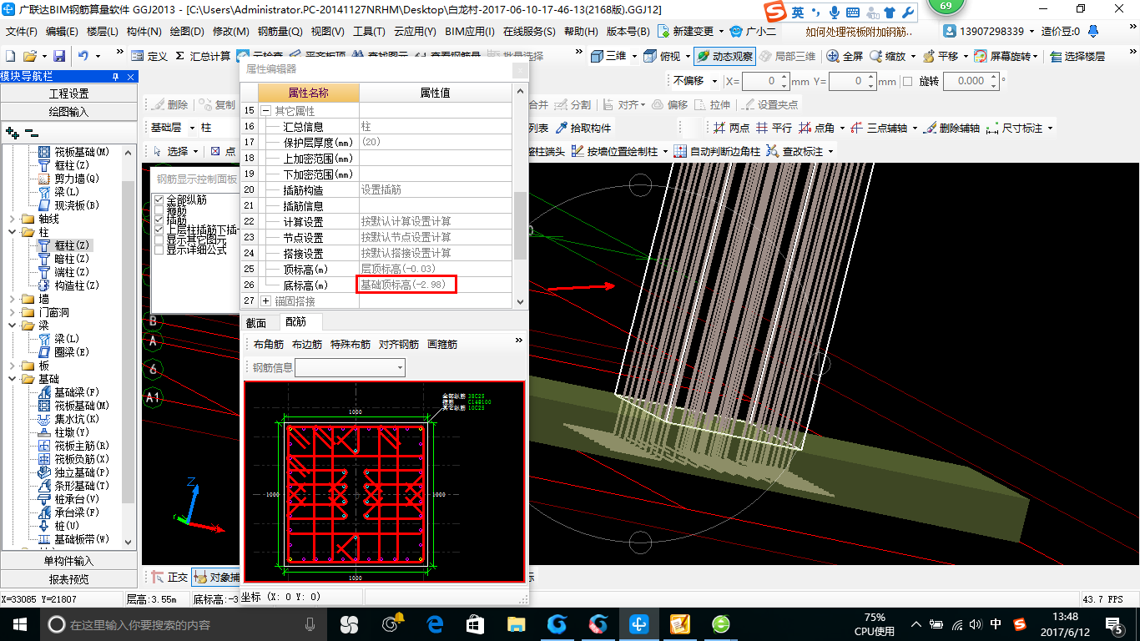The image size is (1140, 641).
Task: Toggle 箍筋 checkbox
Action: coord(159,210)
